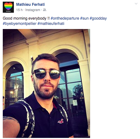Image resolution: width=140 pixels, height=139 pixels.
Task: Open the #mathieuferhati hashtag
Action: [x=51, y=23]
